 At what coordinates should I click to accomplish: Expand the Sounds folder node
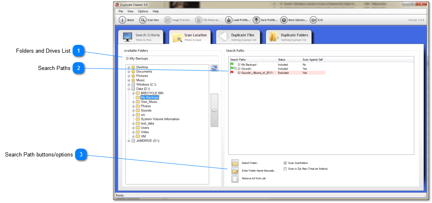133,111
